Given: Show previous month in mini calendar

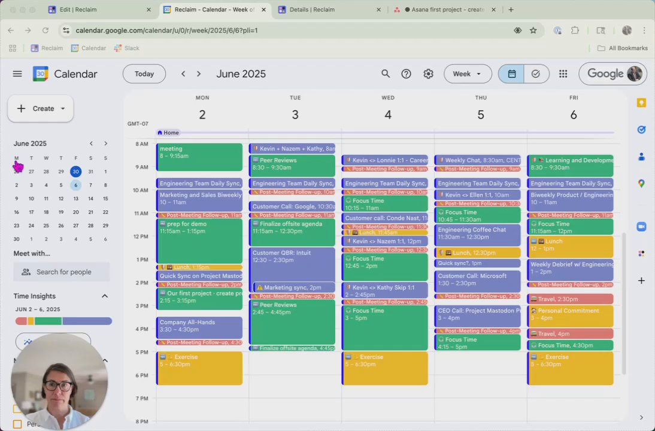Looking at the screenshot, I should pyautogui.click(x=91, y=144).
